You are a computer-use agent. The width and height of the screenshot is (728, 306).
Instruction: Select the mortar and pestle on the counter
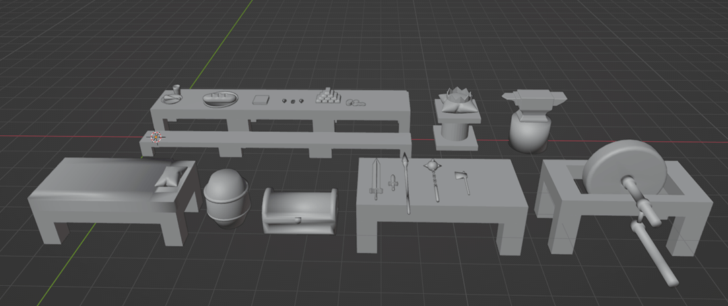(173, 95)
